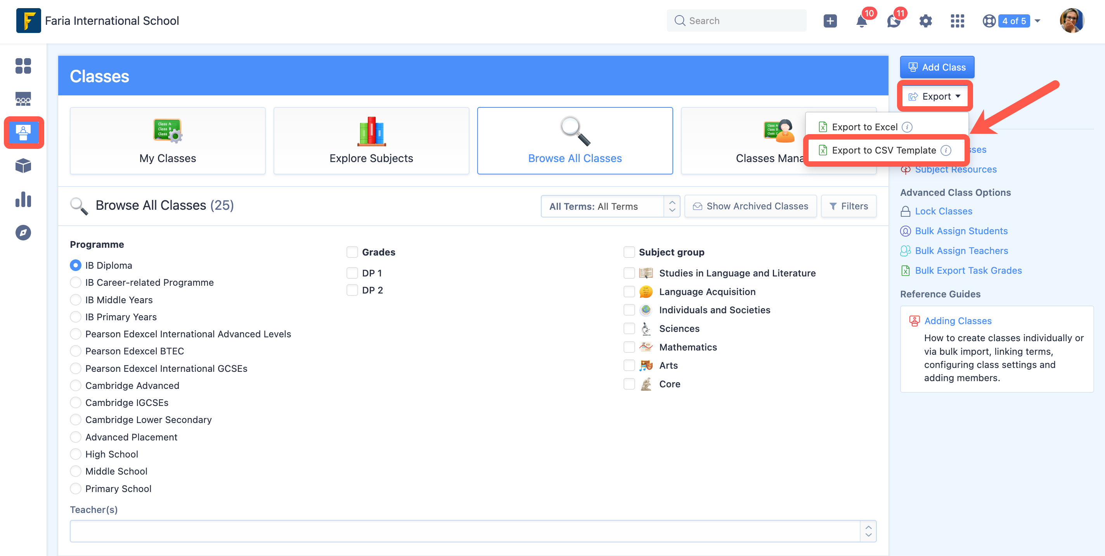This screenshot has width=1105, height=556.
Task: Choose Export to CSV Template
Action: [884, 150]
